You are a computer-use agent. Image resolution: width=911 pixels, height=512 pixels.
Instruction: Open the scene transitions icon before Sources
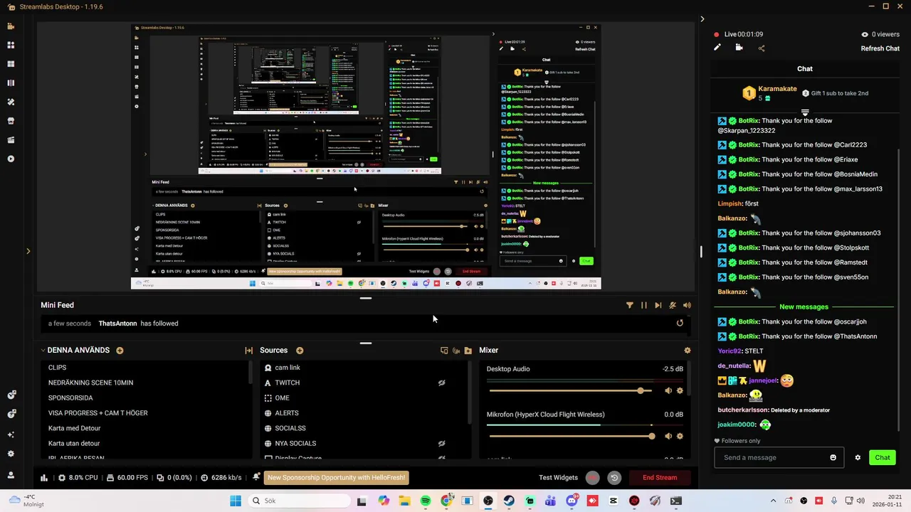coord(248,351)
